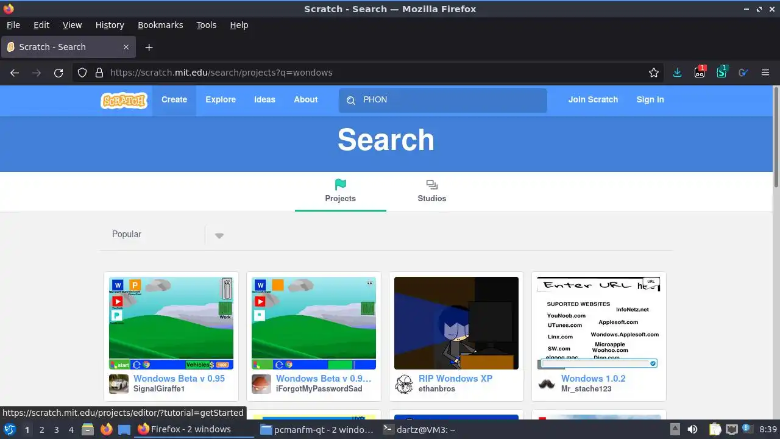Switch to virtual desktop 4
This screenshot has width=780, height=439.
pyautogui.click(x=71, y=430)
